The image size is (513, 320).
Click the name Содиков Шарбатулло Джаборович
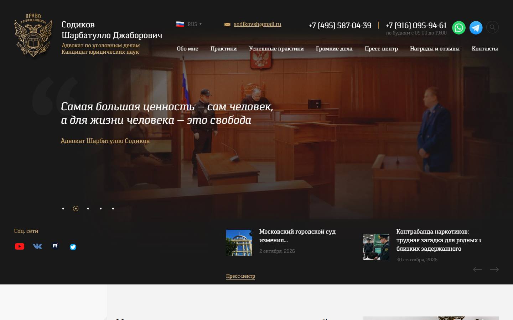pos(112,30)
